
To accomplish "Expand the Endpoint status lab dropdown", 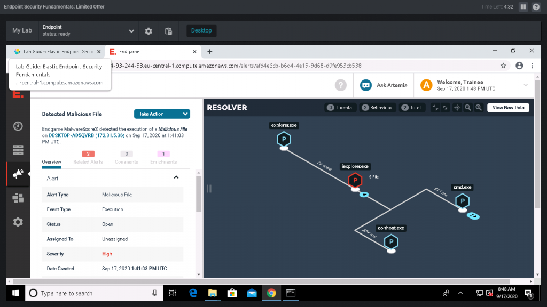I will click(131, 30).
